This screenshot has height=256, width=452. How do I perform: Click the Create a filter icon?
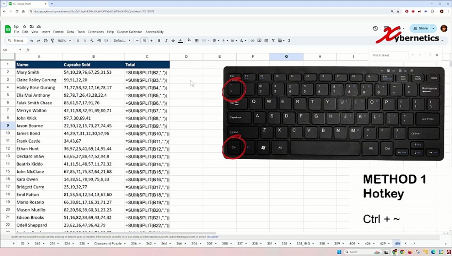pyautogui.click(x=273, y=41)
